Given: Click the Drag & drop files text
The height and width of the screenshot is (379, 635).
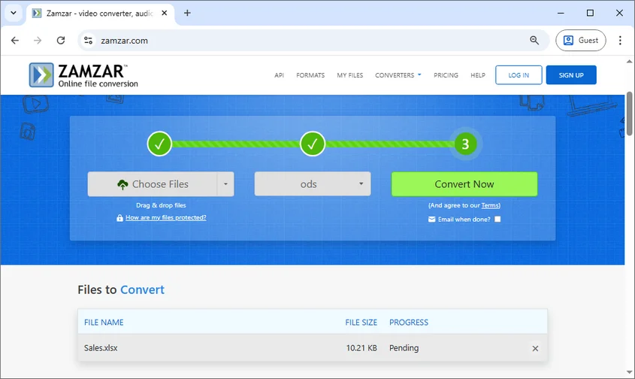Looking at the screenshot, I should pyautogui.click(x=161, y=205).
